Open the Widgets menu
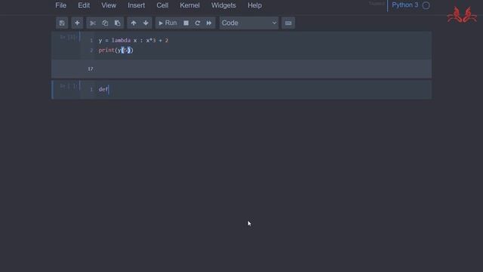Viewport: 483px width, 272px height. coord(223,5)
